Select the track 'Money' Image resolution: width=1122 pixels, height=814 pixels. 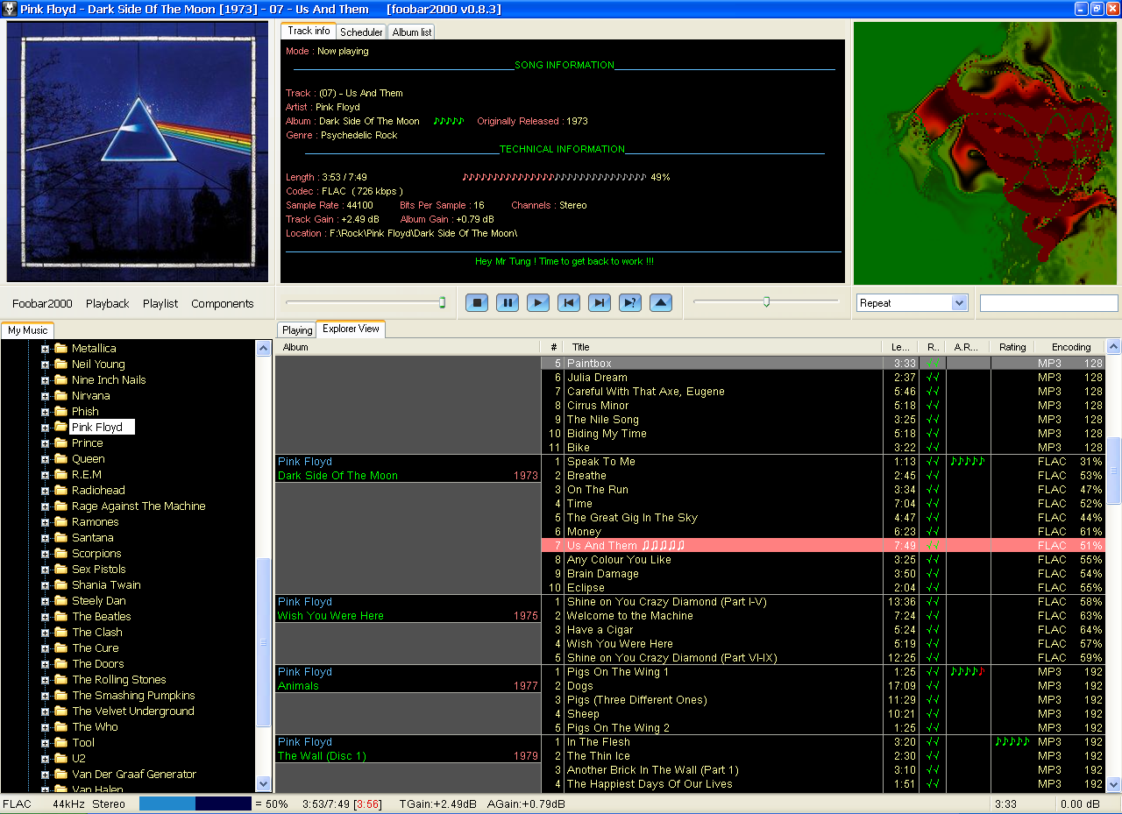(x=584, y=532)
